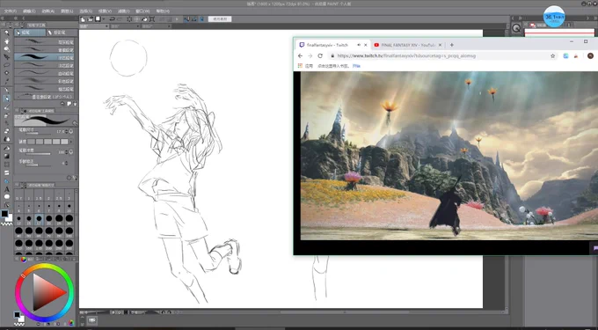
Task: Select the Balloon tool
Action: pyautogui.click(x=6, y=197)
